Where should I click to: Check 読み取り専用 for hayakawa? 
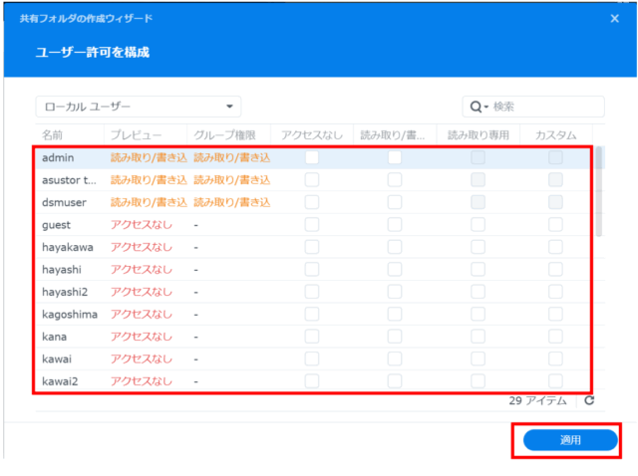click(478, 247)
